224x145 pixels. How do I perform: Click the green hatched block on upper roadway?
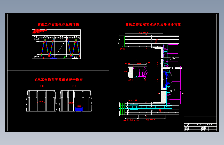(x=122, y=41)
